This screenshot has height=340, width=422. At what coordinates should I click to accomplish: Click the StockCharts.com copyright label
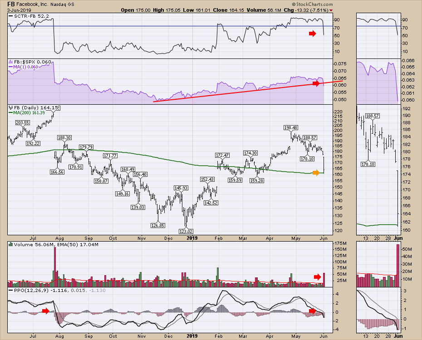pos(312,4)
